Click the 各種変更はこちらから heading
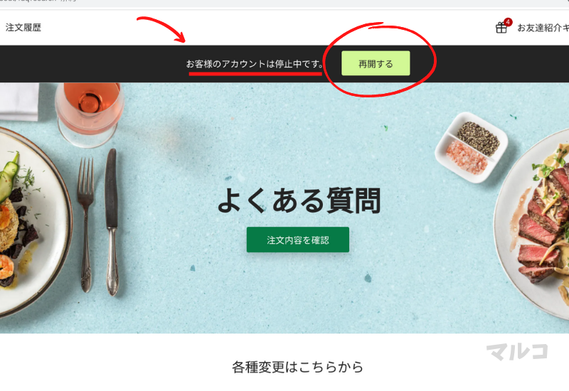The height and width of the screenshot is (391, 569). (297, 367)
